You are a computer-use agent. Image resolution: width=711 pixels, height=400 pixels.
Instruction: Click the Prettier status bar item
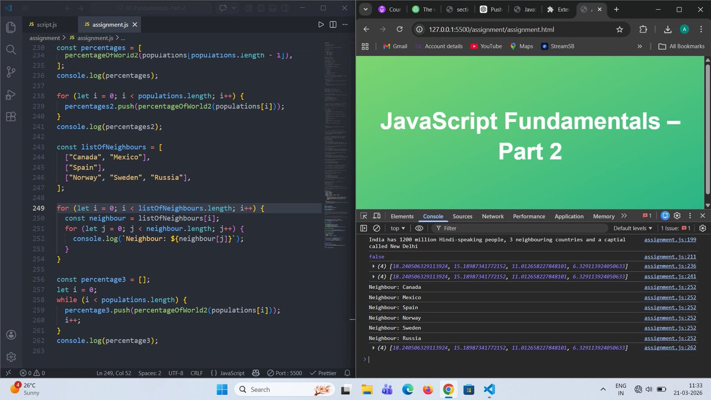point(324,373)
